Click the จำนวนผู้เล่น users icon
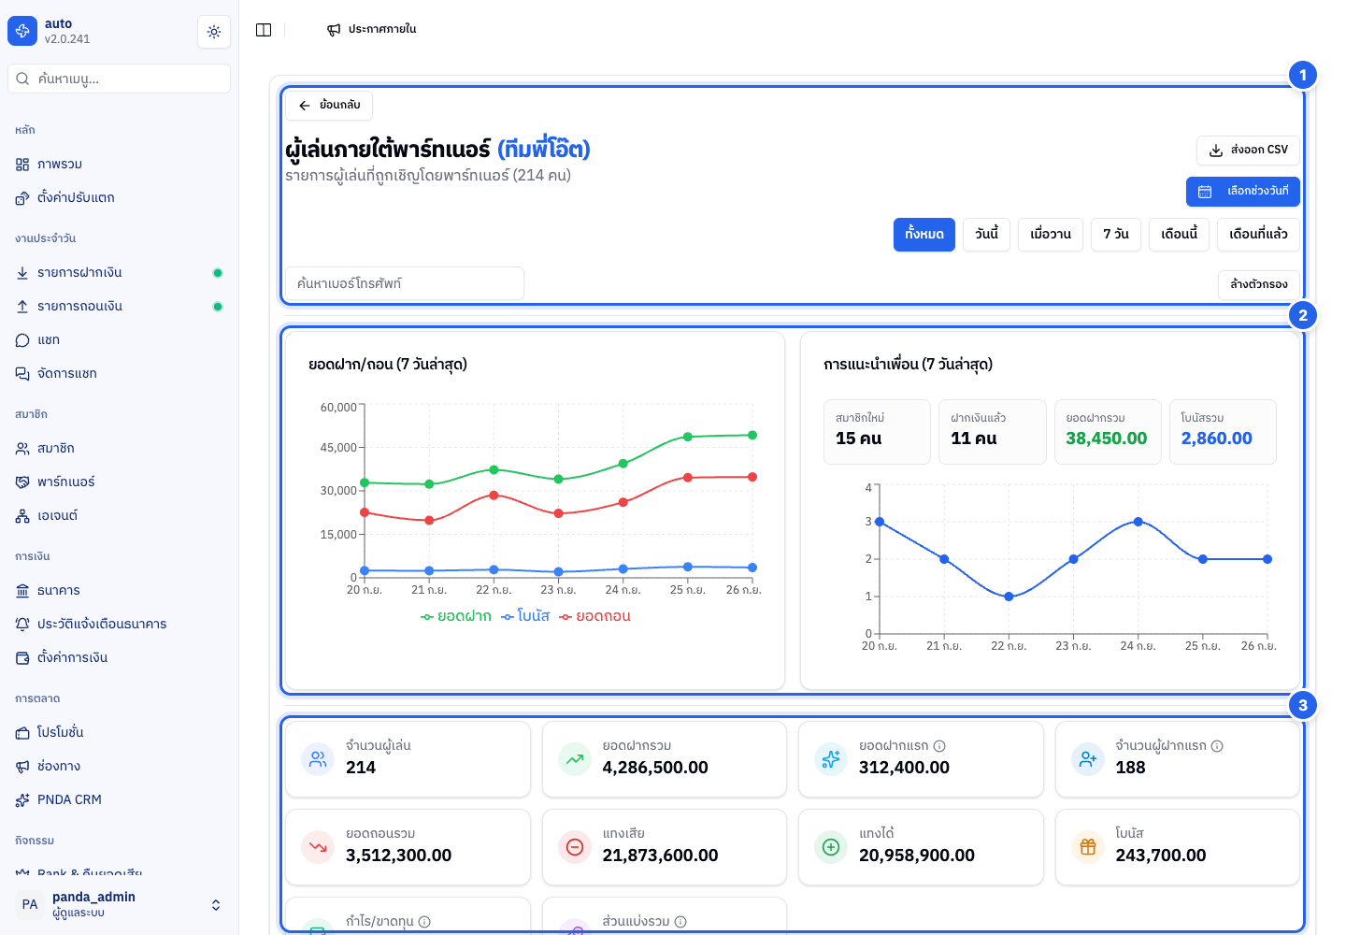 point(318,759)
